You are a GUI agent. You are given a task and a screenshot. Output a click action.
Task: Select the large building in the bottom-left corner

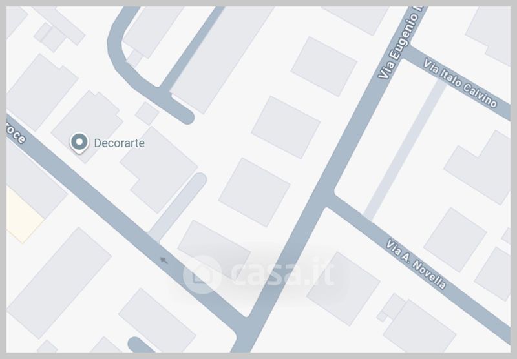click(59, 283)
